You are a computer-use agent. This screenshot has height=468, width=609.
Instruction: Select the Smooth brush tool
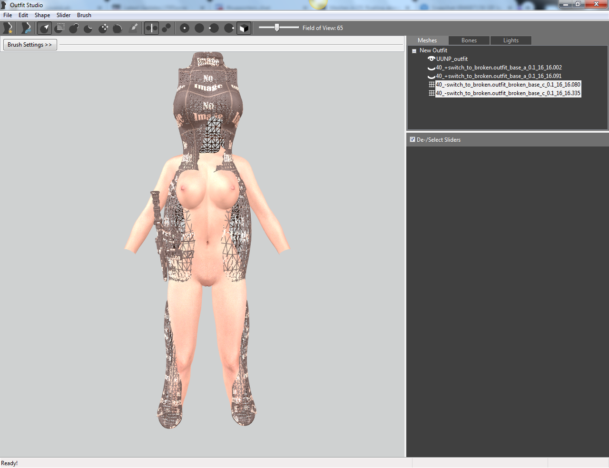pyautogui.click(x=118, y=28)
